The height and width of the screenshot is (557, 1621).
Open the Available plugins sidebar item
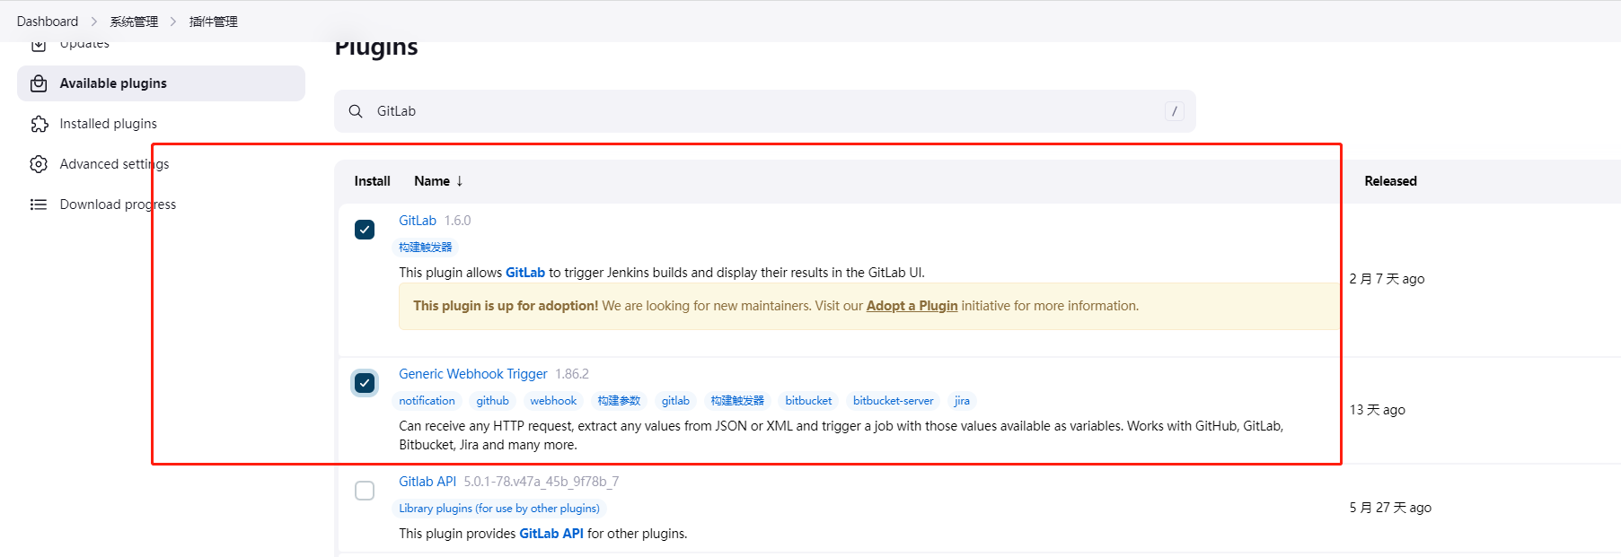pos(161,83)
